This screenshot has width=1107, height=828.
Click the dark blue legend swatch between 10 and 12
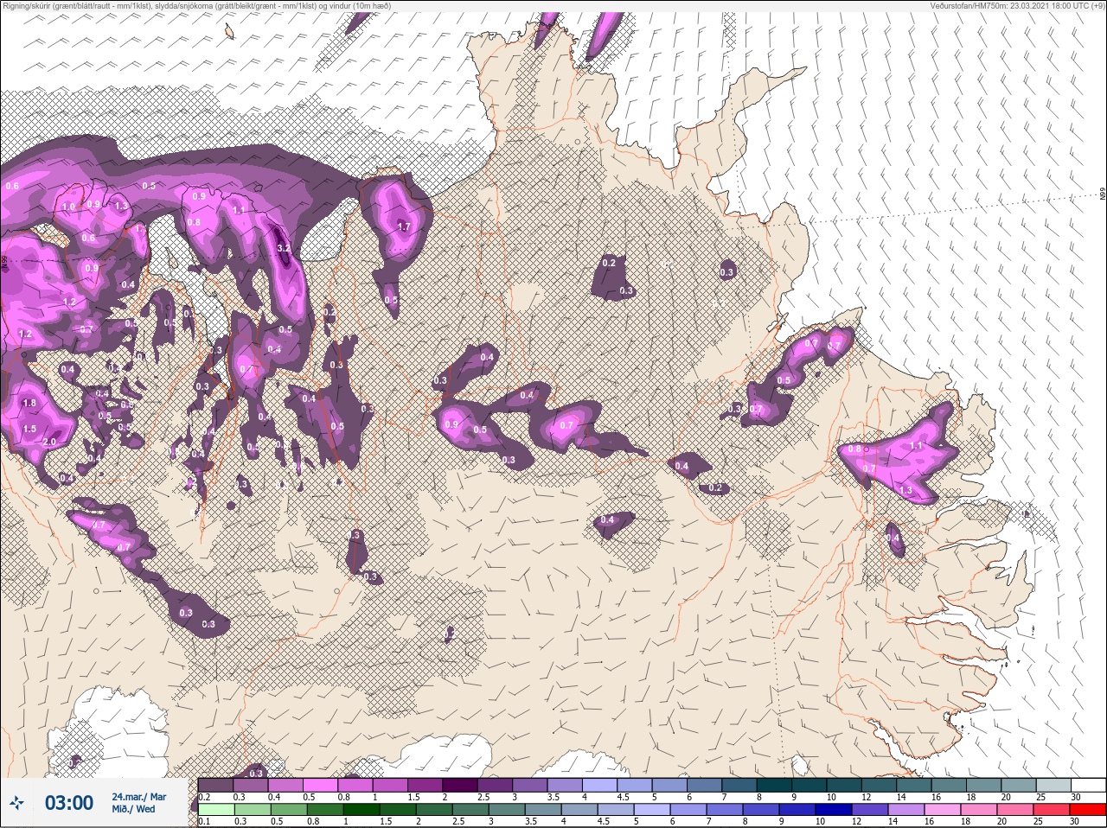point(832,808)
